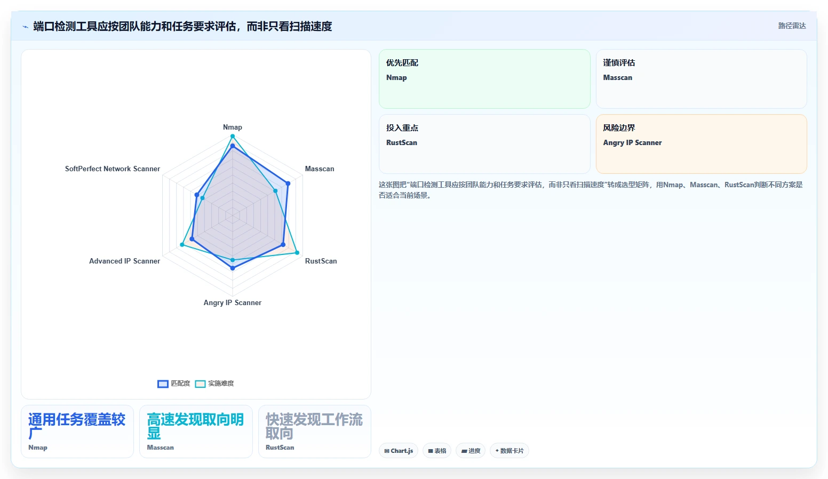Click the Angry IP Scanner axis label
The height and width of the screenshot is (479, 828).
tap(233, 302)
